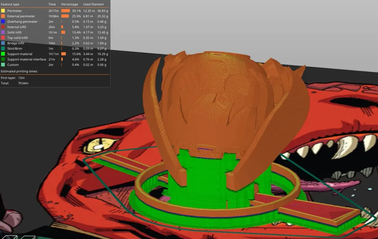
Task: Click the yellow Perimeter color swatch
Action: coord(3,11)
